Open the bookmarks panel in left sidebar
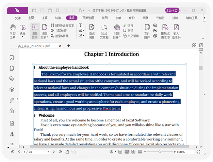 point(12,58)
